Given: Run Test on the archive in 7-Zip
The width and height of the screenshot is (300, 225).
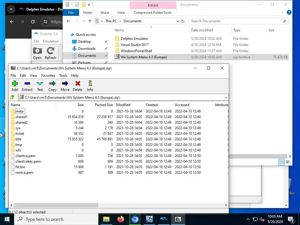Looking at the screenshot, I should point(40,86).
